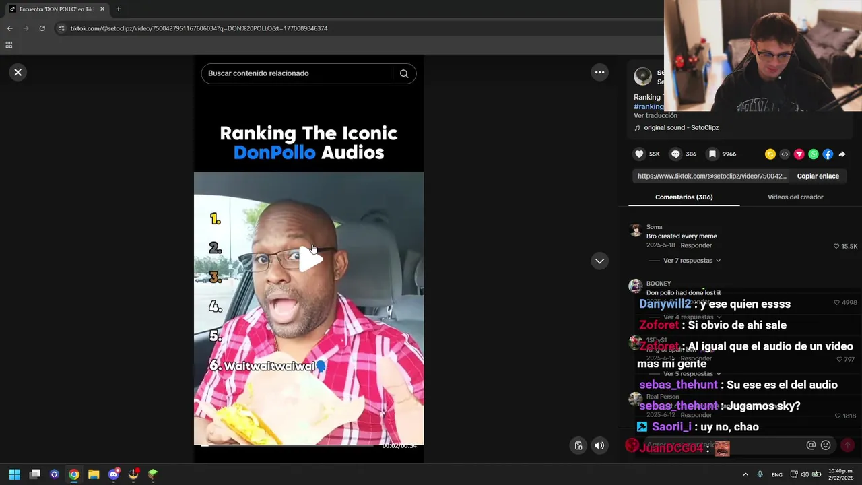Get embed code with </> icon
The height and width of the screenshot is (485, 862).
tap(785, 154)
